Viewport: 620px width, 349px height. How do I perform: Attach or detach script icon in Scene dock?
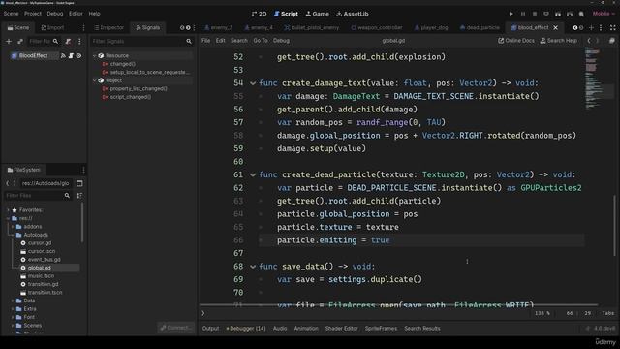[x=68, y=41]
